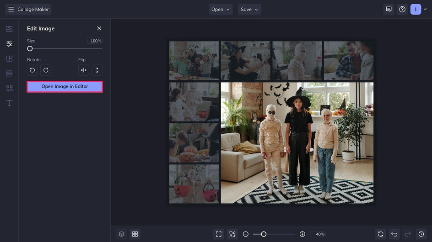Open the account avatar menu
432x242 pixels.
(x=416, y=9)
